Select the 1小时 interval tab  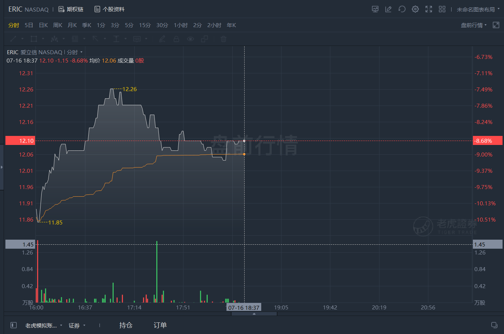coord(181,25)
